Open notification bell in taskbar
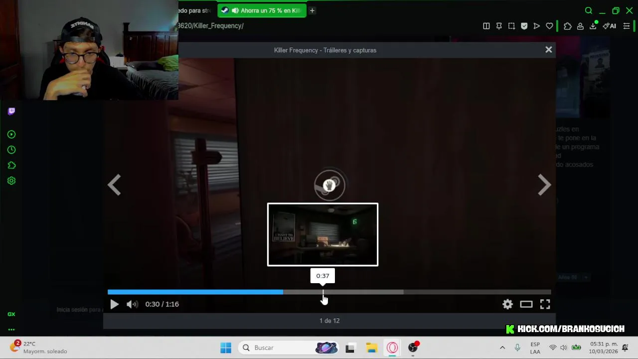 tap(625, 348)
